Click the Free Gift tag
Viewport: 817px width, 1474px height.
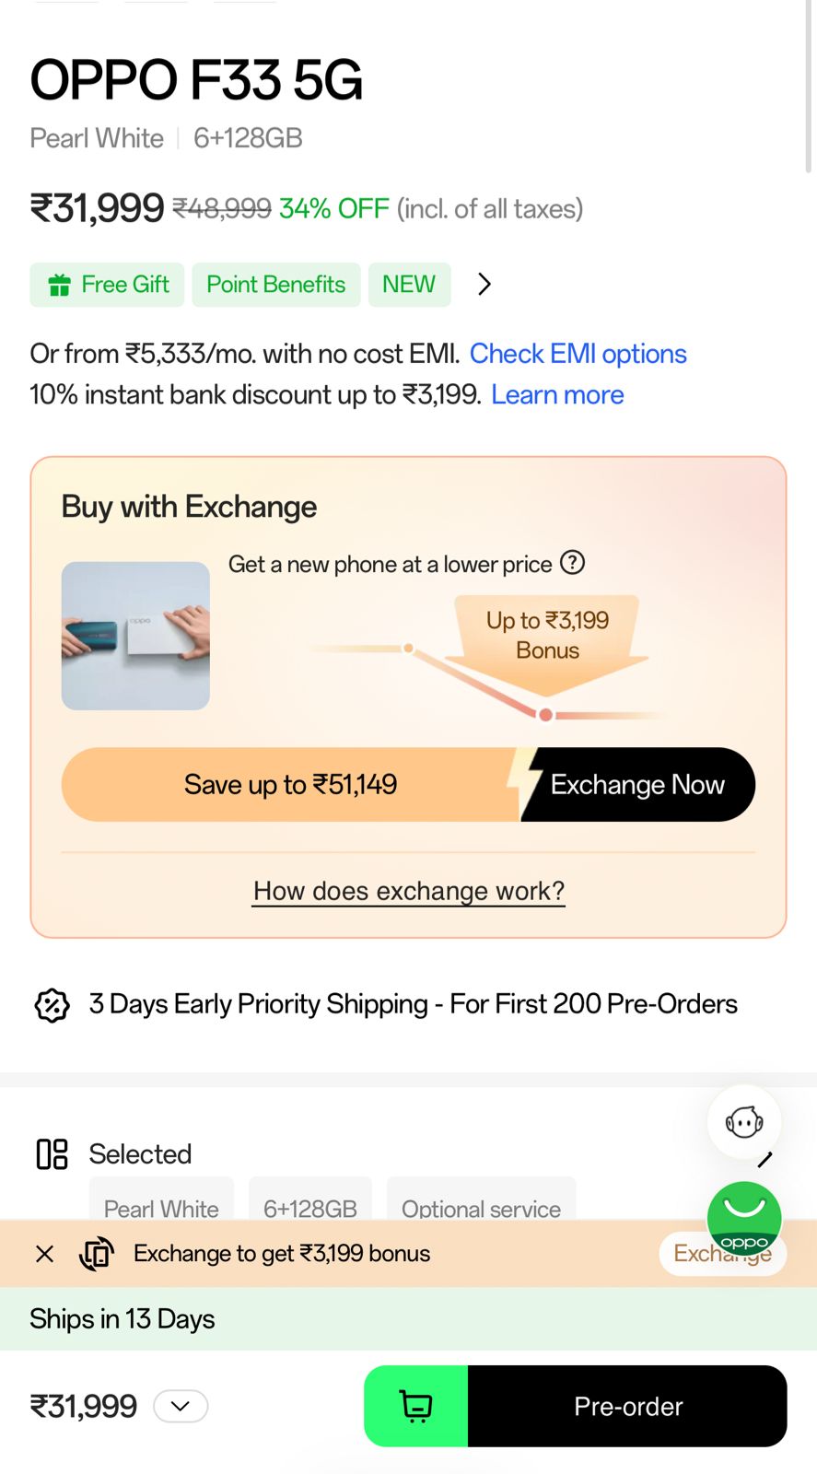[108, 285]
